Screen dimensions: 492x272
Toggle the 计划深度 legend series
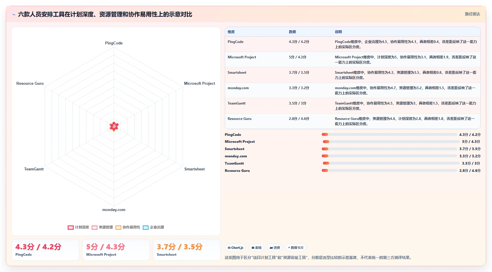78,227
